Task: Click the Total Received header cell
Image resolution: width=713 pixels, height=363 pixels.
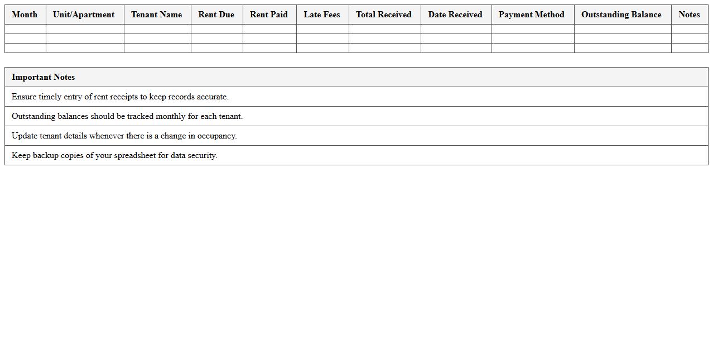Action: click(x=383, y=15)
